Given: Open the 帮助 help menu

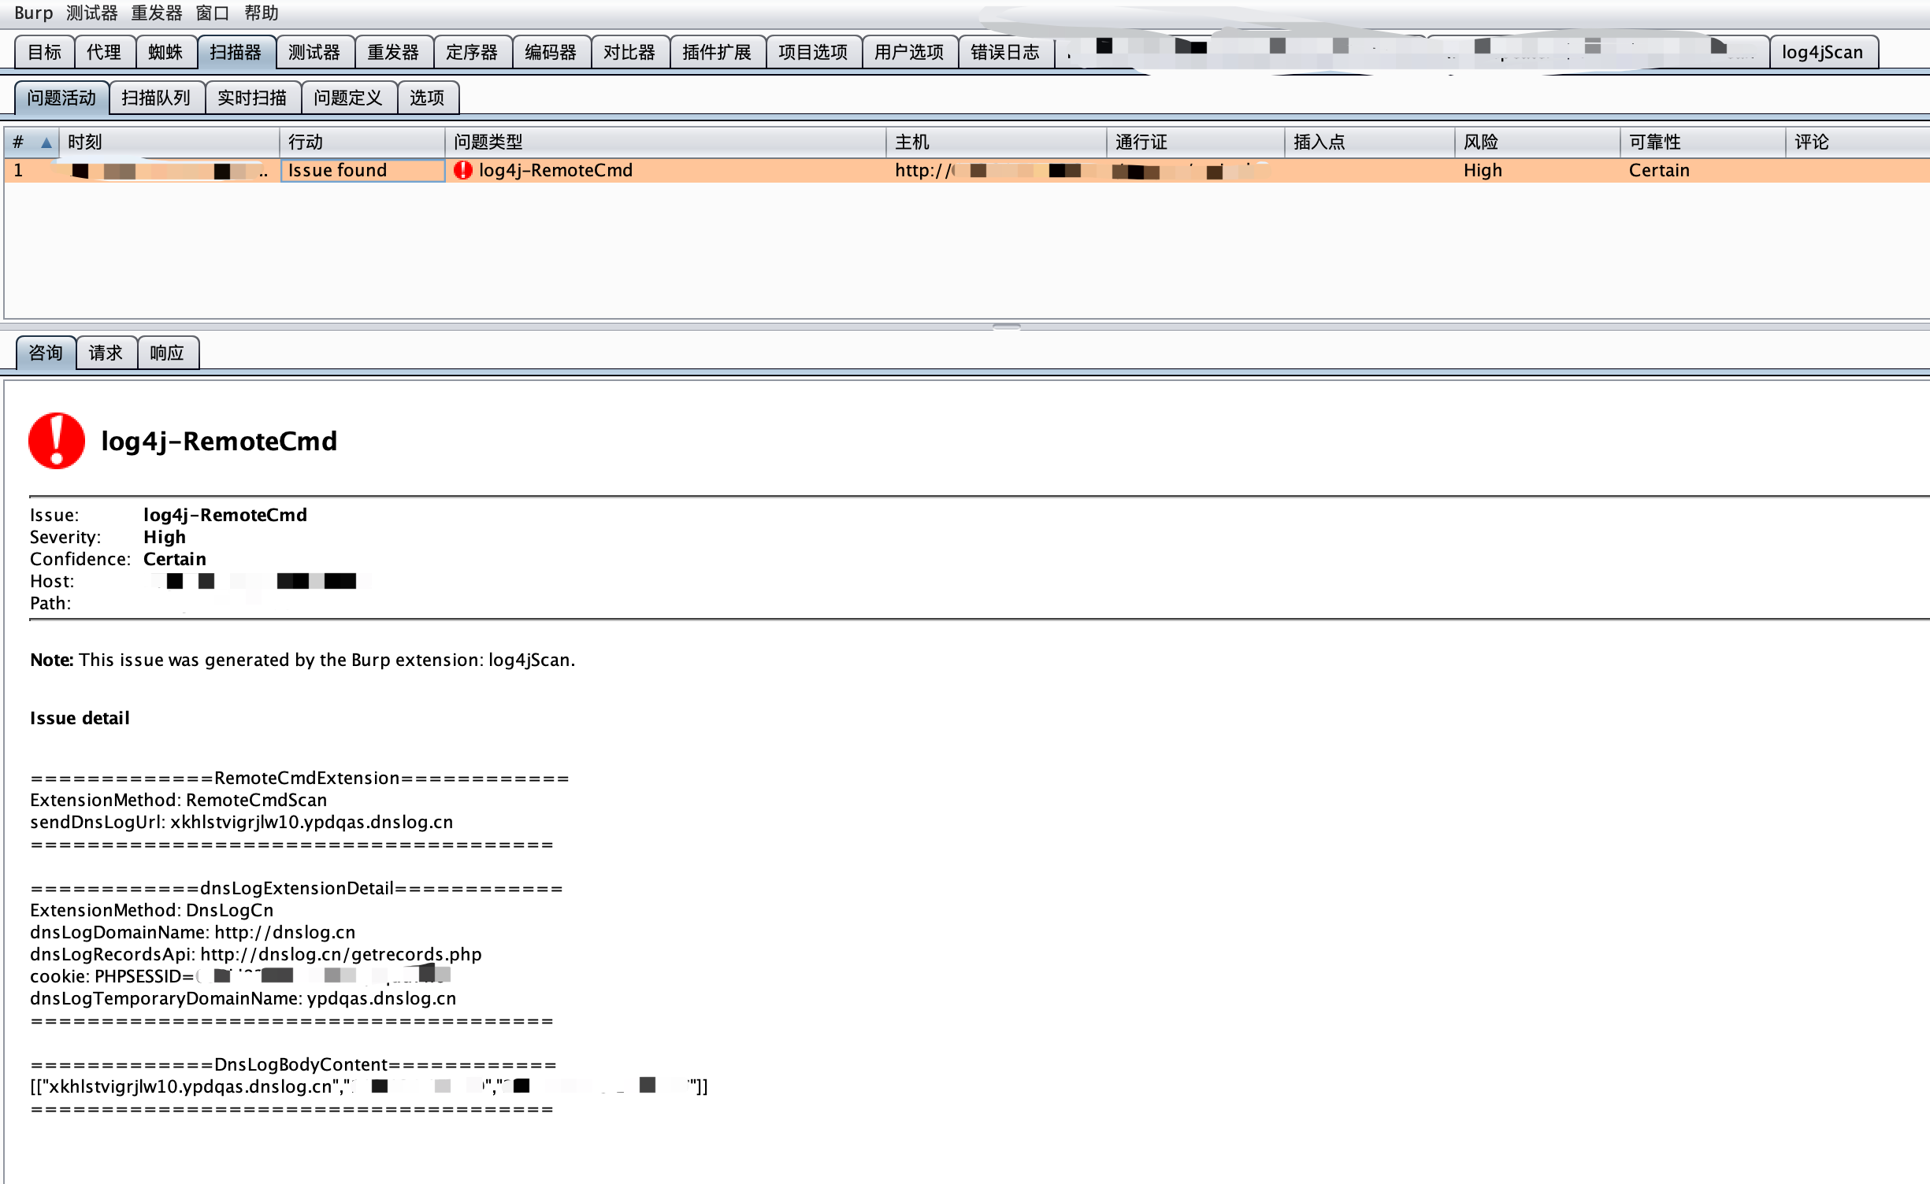Looking at the screenshot, I should coord(261,13).
